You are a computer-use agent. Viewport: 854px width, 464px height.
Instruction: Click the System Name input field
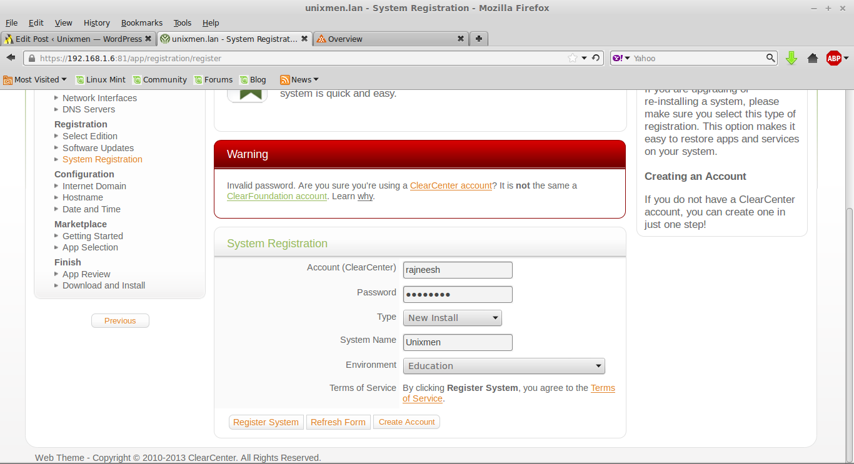tap(458, 342)
